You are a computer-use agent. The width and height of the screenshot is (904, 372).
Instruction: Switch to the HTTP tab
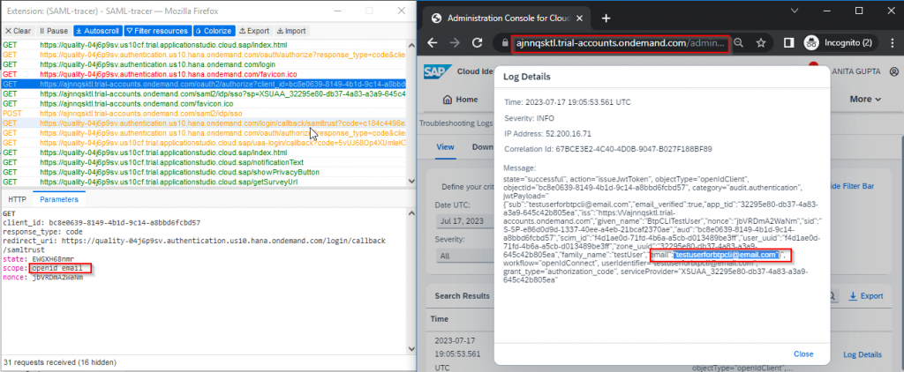[17, 199]
